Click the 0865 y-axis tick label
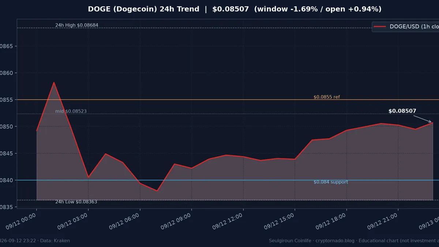This screenshot has height=247, width=439. [7, 46]
